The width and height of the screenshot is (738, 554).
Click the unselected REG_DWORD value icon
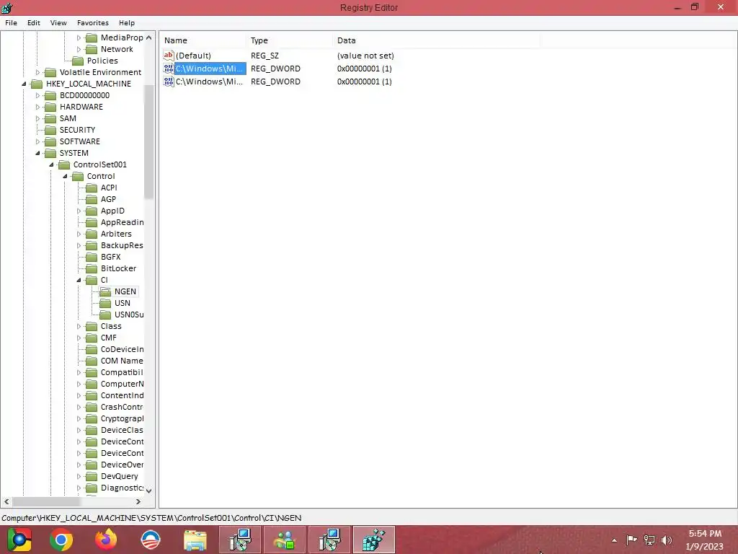point(169,82)
